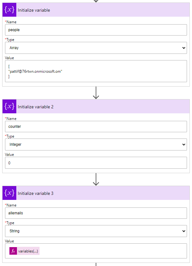Screen dimensions: 192x266
Task: Open the Type dropdown showing String
Action: click(x=96, y=231)
